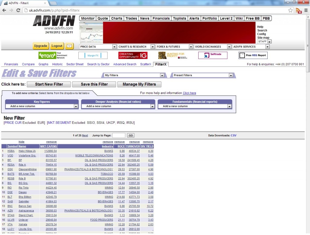Image resolution: width=310 pixels, height=235 pixels.
Task: Open the Free RBS Report banner
Action: [253, 55]
